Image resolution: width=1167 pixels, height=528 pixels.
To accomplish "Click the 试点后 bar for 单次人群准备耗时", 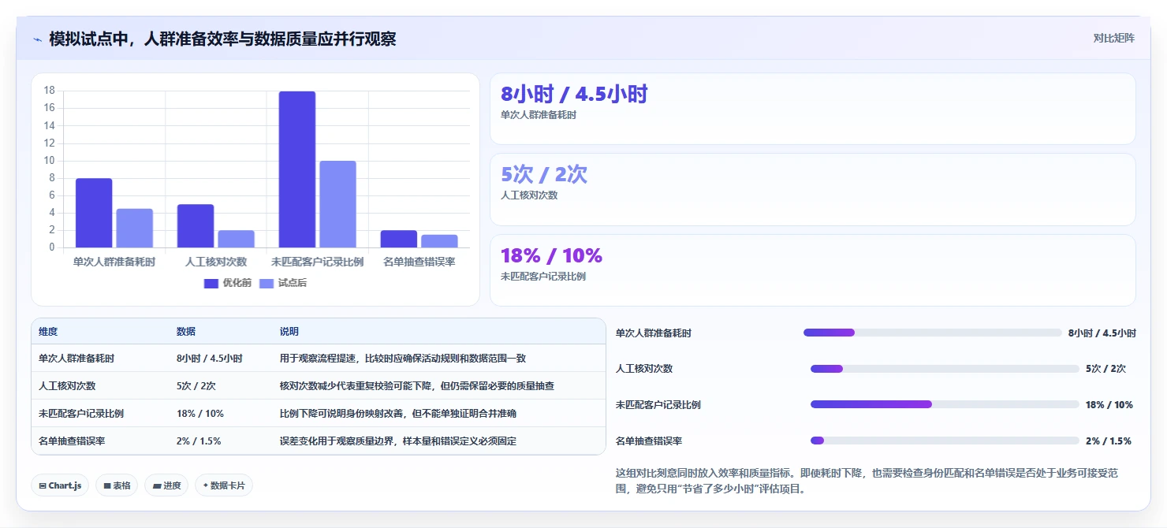I will click(134, 228).
